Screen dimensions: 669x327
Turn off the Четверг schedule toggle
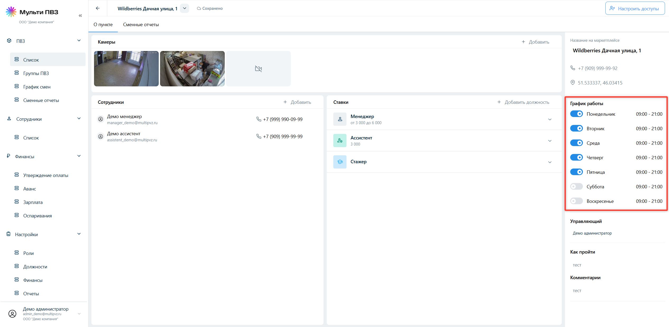coord(576,157)
